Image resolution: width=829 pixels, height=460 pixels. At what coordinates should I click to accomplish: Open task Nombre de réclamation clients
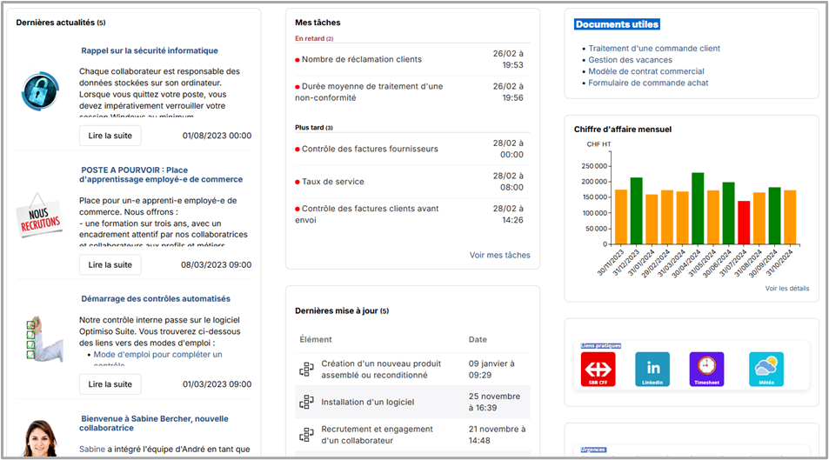[361, 59]
